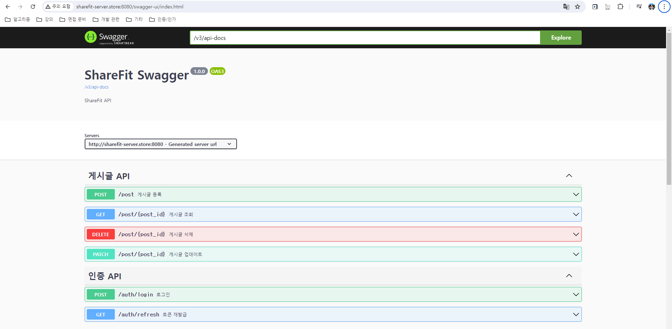The height and width of the screenshot is (329, 672).
Task: Go forward with the browser forward arrow
Action: 20,7
